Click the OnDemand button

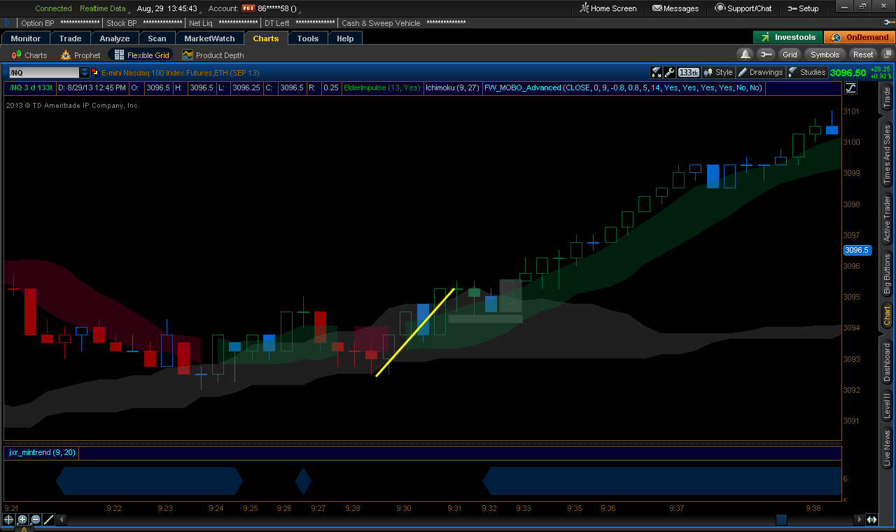[x=858, y=37]
